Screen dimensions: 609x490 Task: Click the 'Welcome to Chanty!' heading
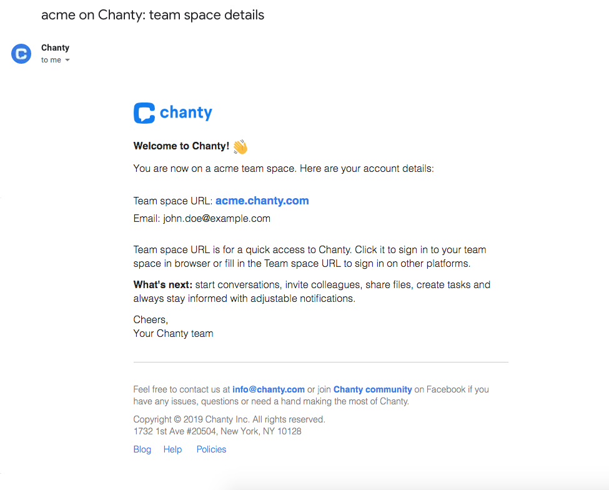(x=181, y=146)
